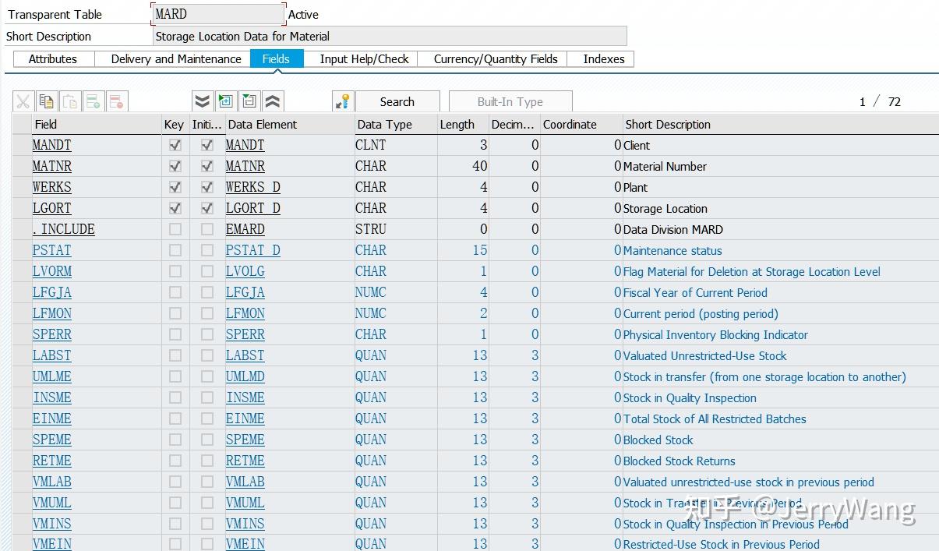Click the Built-In Type button
939x551 pixels.
(x=510, y=101)
